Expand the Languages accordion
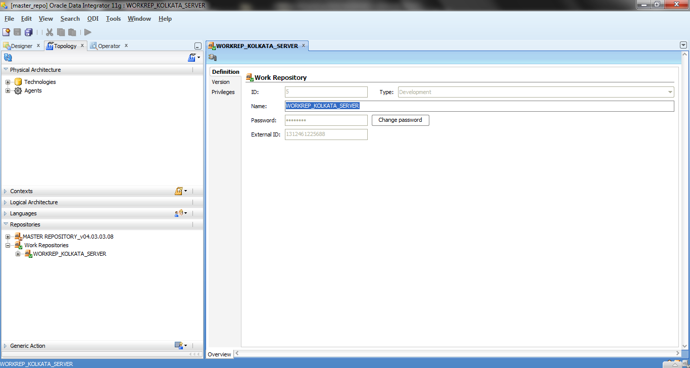This screenshot has height=368, width=690. (x=6, y=213)
